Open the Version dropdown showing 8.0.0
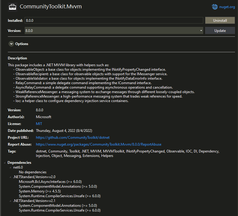Image resolution: width=238 pixels, height=216 pixels. pos(114,30)
